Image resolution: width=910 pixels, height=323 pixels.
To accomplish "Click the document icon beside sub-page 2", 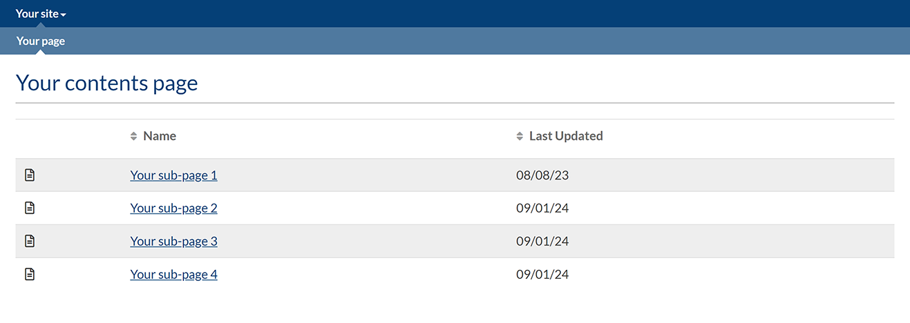I will [x=30, y=208].
